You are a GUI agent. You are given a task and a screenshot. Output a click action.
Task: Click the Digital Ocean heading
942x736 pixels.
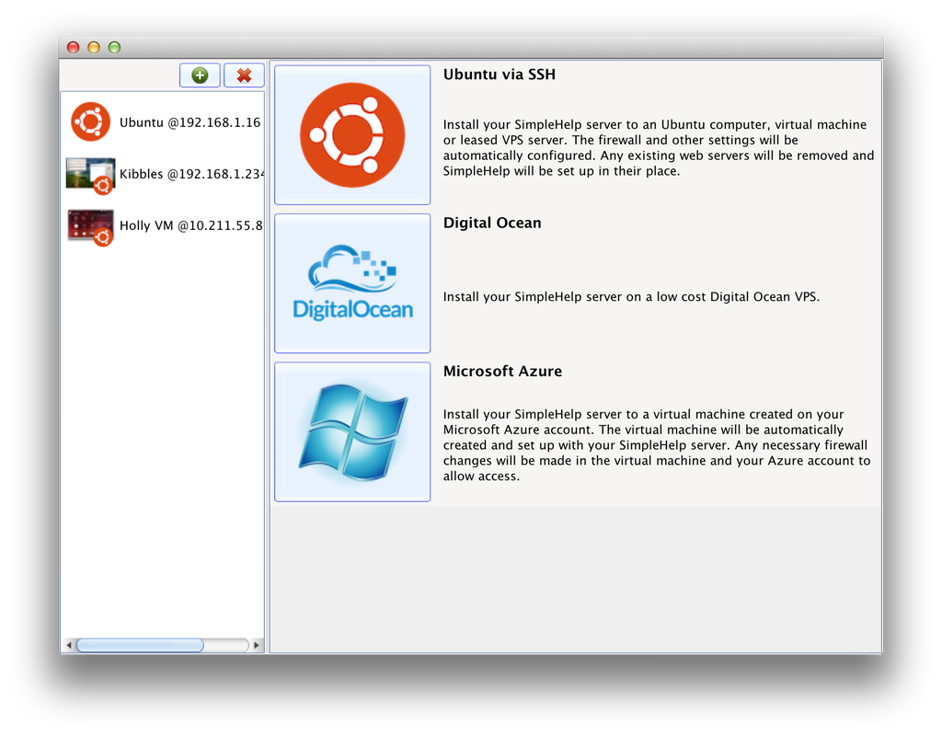492,223
